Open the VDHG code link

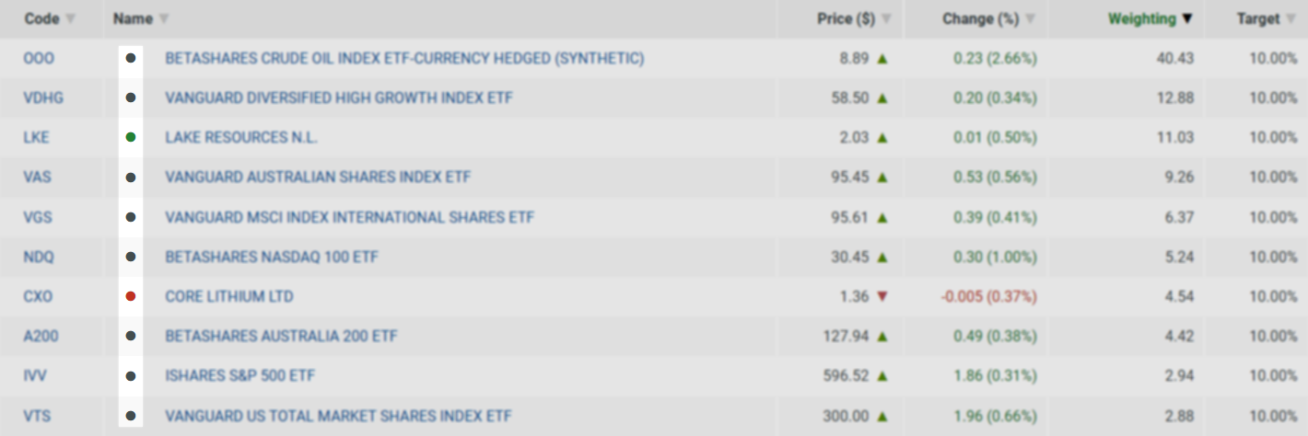pos(43,98)
